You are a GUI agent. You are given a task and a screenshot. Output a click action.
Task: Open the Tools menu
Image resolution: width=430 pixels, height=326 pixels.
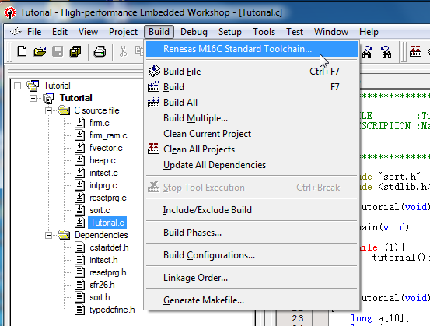(264, 32)
